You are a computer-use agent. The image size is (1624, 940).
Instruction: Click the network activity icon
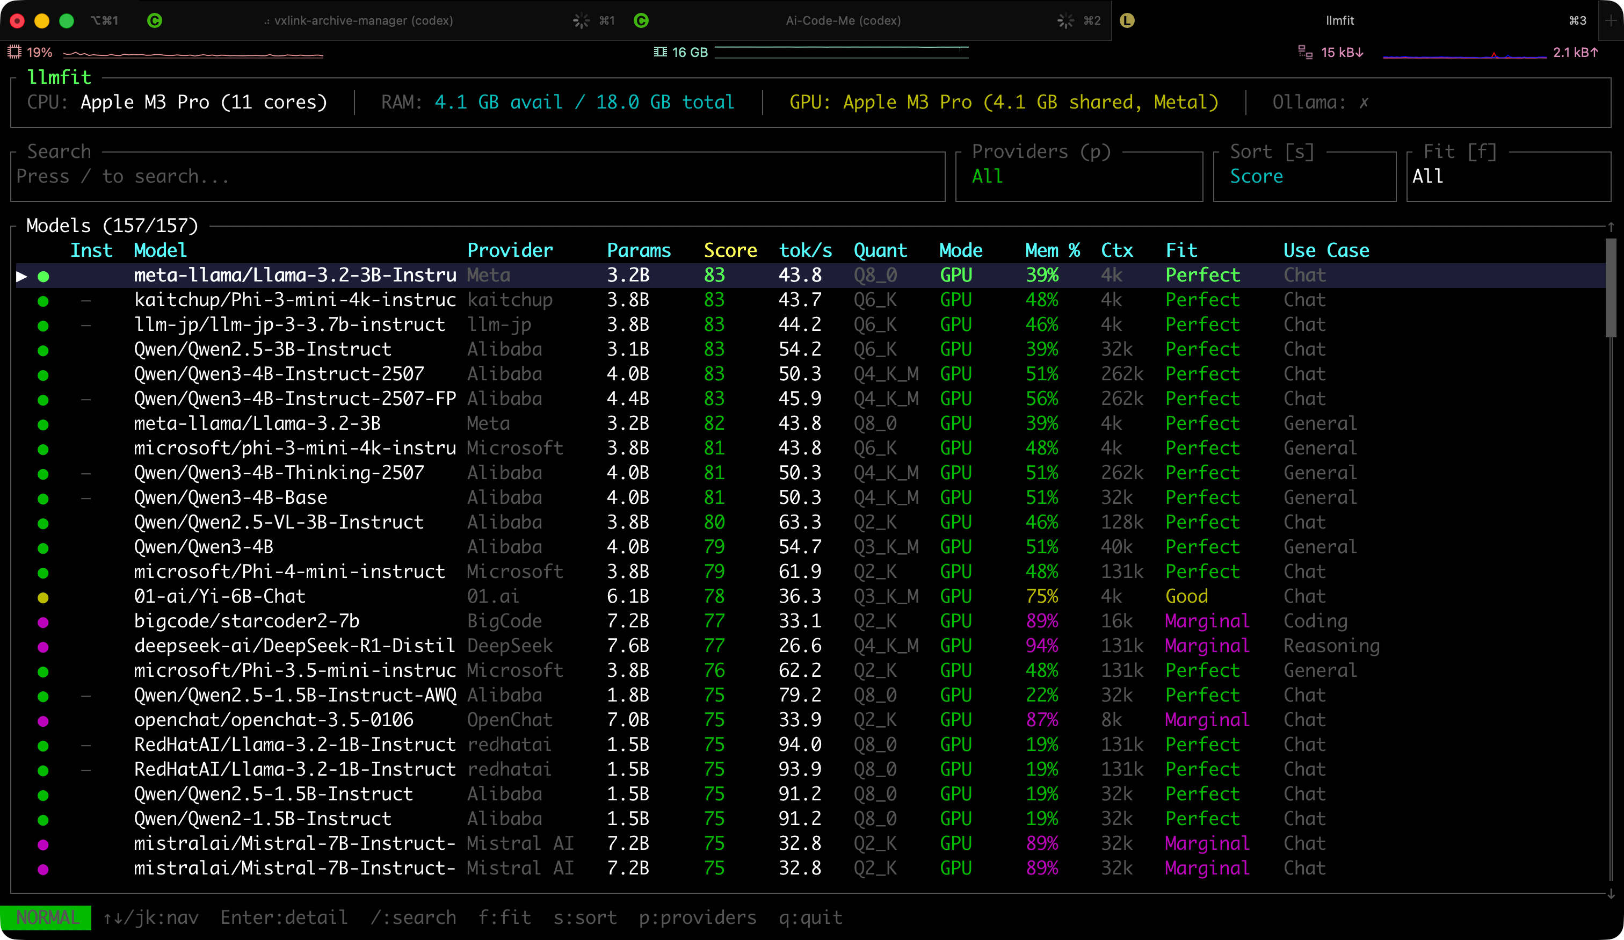[x=1305, y=52]
